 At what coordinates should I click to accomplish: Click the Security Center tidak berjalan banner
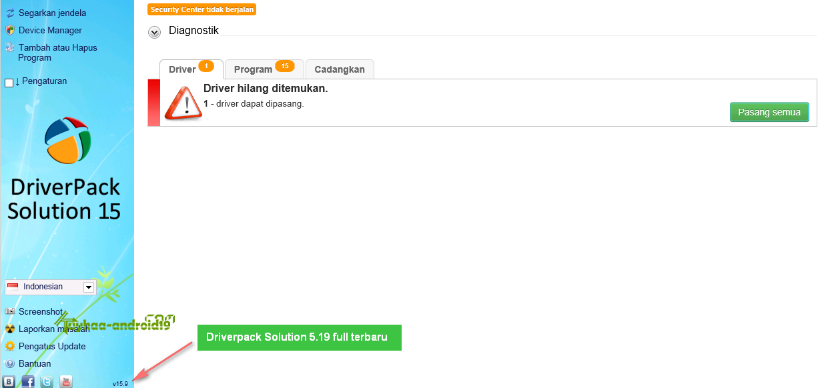tap(201, 9)
